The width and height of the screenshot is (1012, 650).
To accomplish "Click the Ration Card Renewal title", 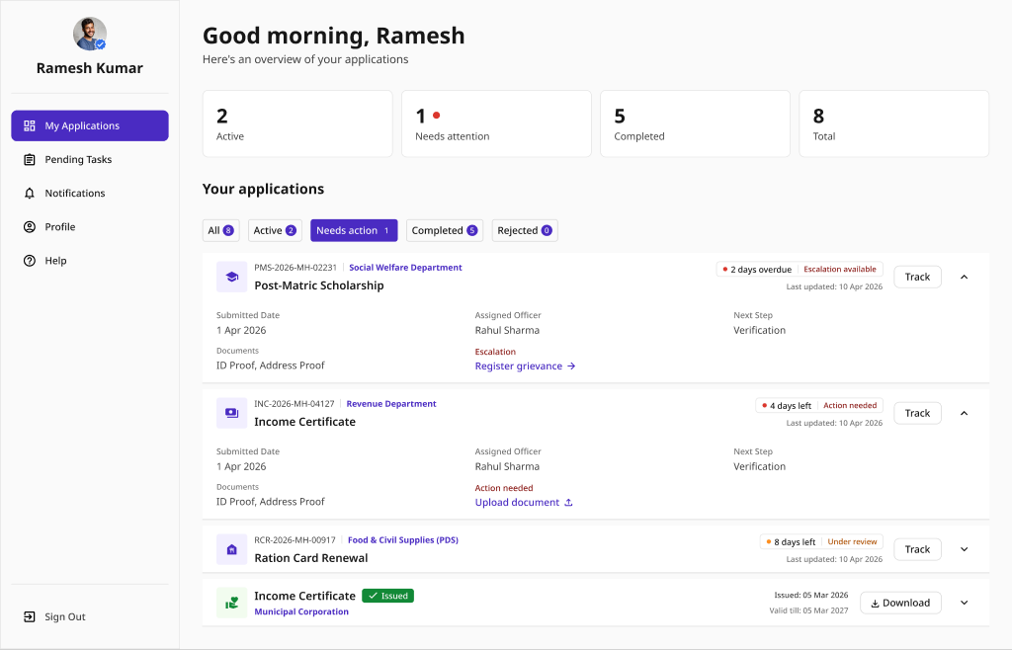I will click(311, 558).
